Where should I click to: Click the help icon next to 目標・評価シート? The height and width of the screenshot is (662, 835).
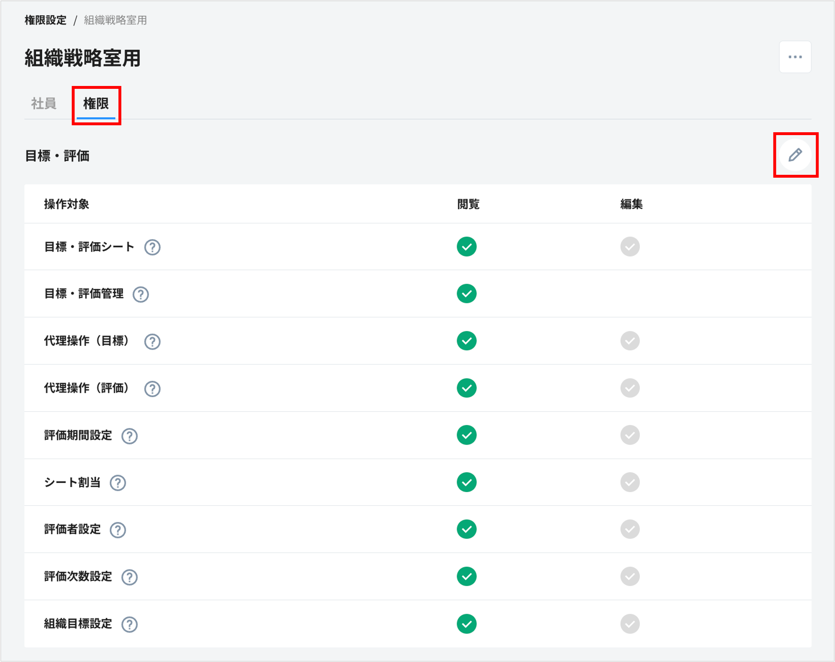(152, 247)
